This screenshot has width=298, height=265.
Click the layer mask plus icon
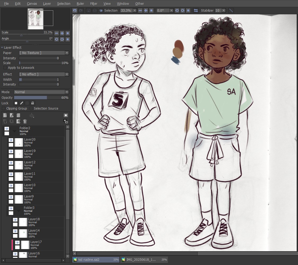(66, 121)
